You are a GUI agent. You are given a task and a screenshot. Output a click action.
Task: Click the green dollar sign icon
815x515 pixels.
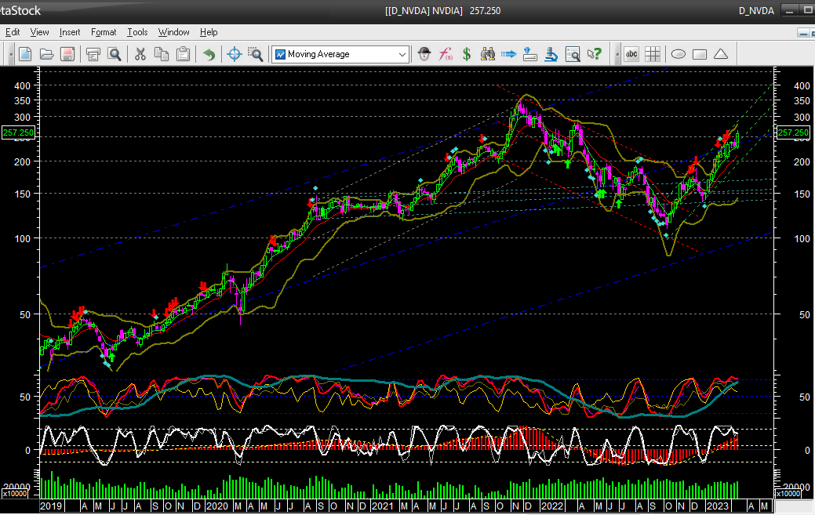(467, 54)
